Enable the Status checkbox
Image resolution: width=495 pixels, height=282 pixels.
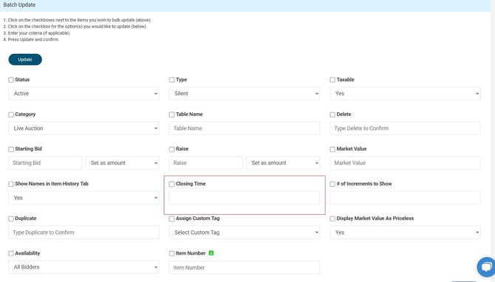pyautogui.click(x=11, y=80)
